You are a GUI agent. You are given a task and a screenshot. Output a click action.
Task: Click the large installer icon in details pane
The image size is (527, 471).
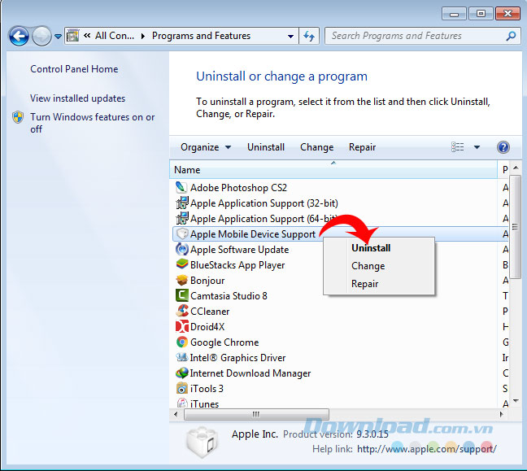tap(203, 442)
